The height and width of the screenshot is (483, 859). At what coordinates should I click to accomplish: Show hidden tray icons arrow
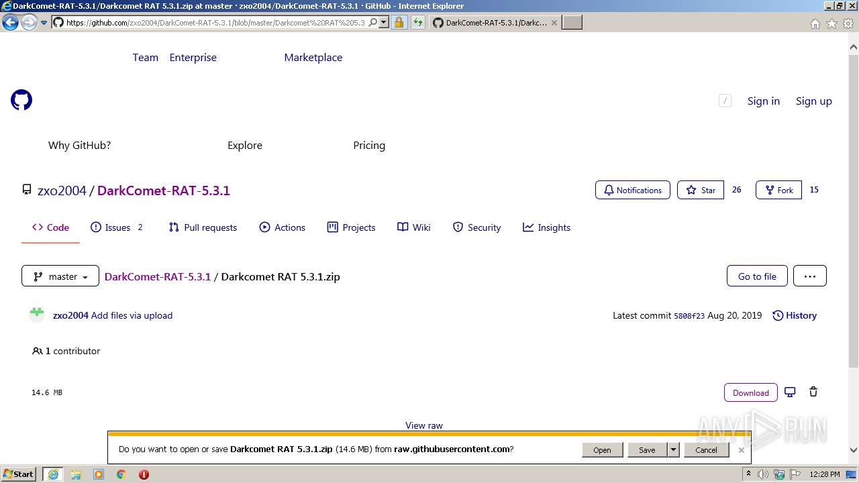(x=748, y=474)
